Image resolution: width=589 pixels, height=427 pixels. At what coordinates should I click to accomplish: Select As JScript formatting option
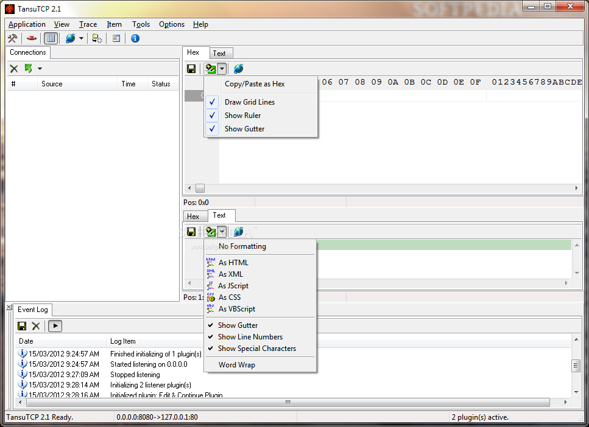coord(260,286)
